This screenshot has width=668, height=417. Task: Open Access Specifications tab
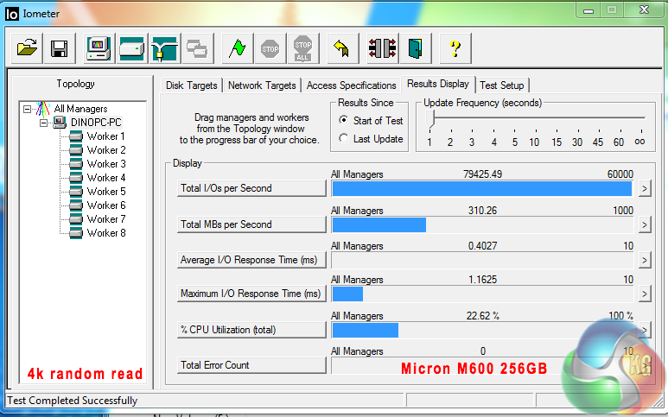coord(352,85)
